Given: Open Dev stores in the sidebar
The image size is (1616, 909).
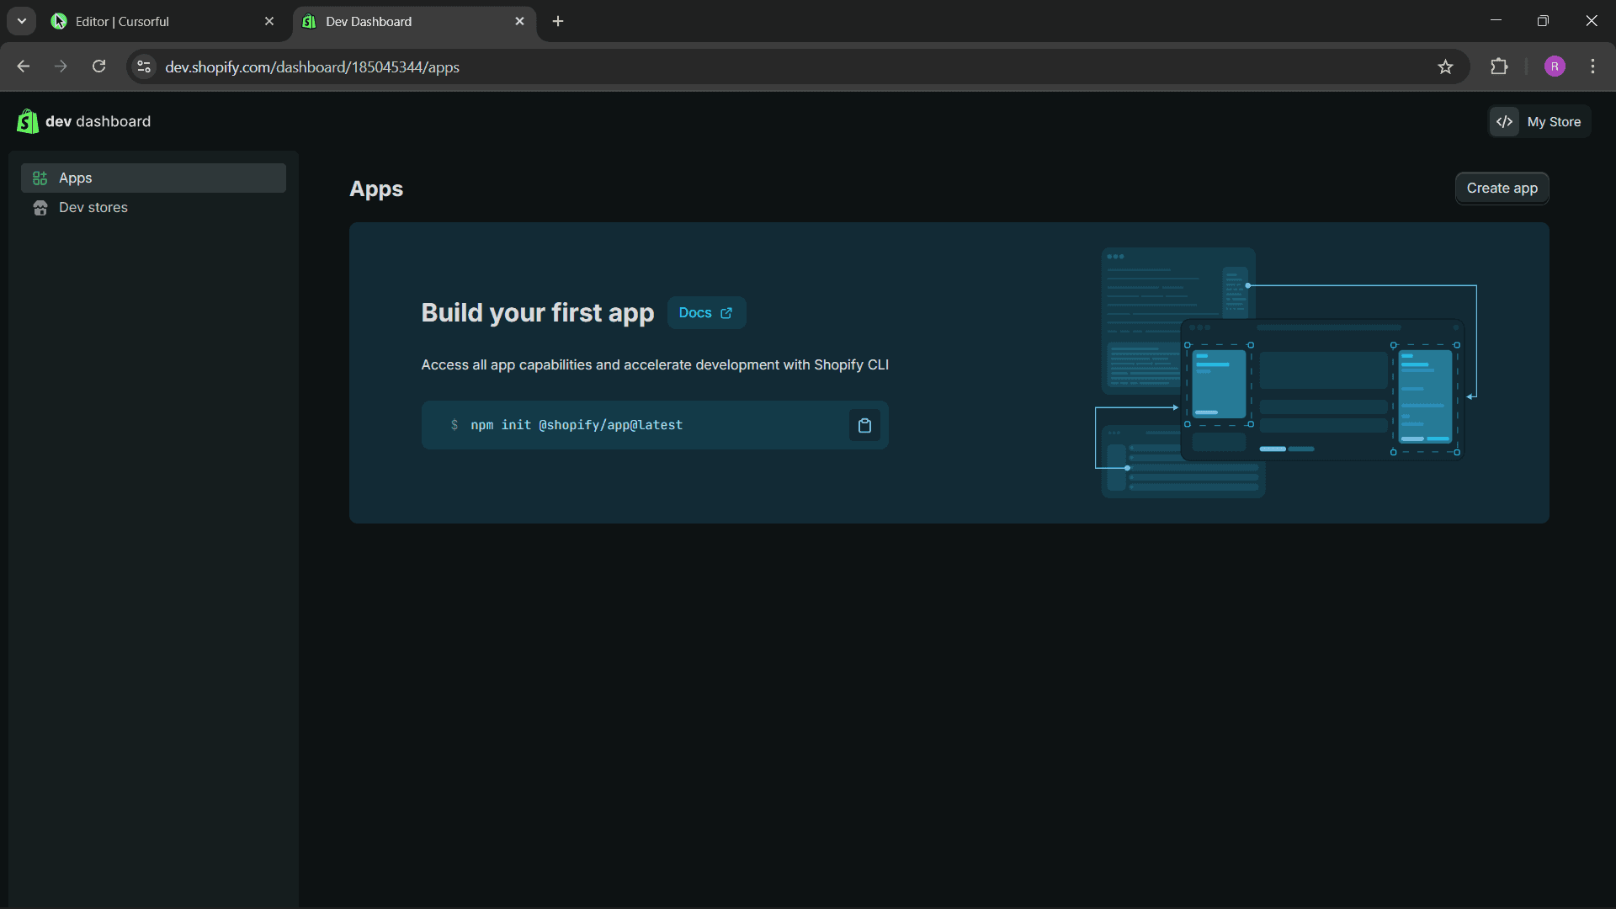Looking at the screenshot, I should pyautogui.click(x=93, y=208).
